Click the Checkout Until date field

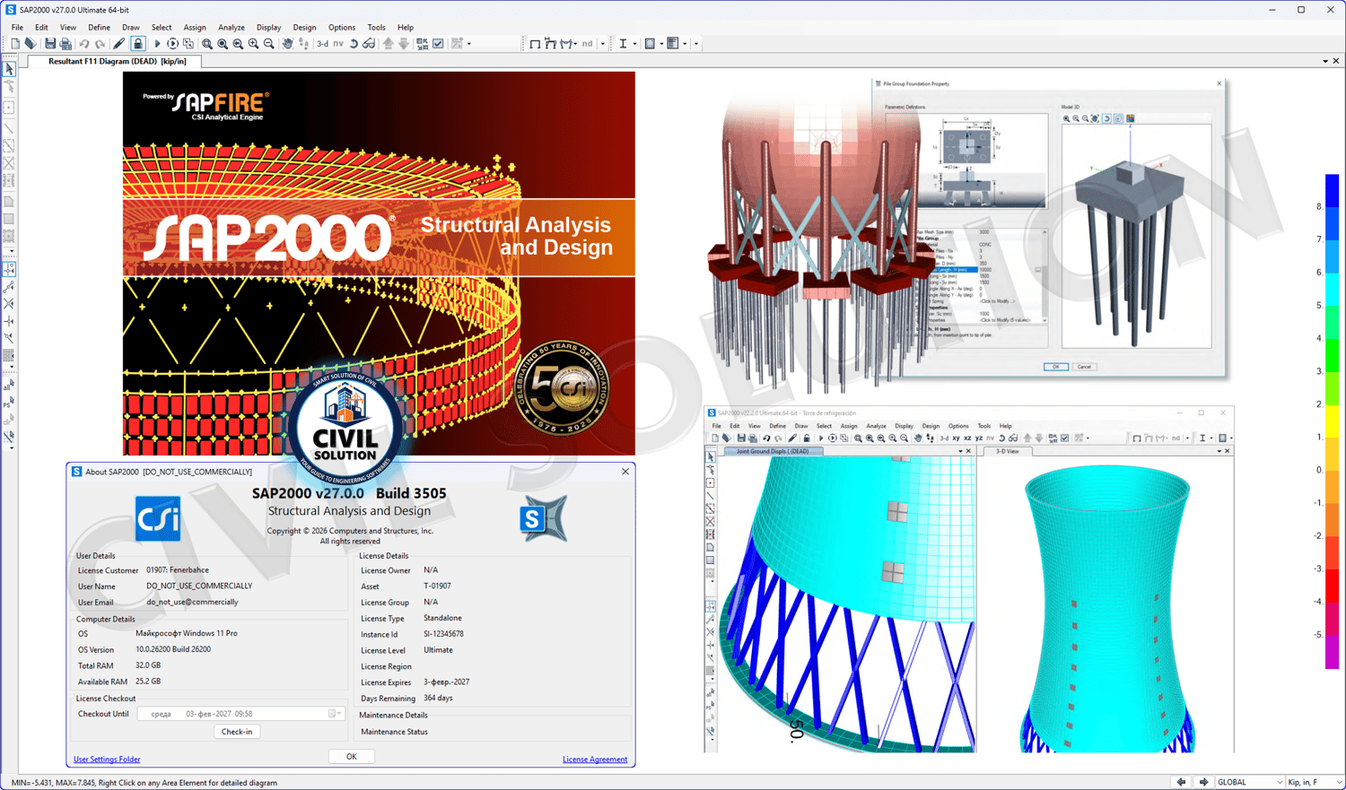click(x=240, y=714)
